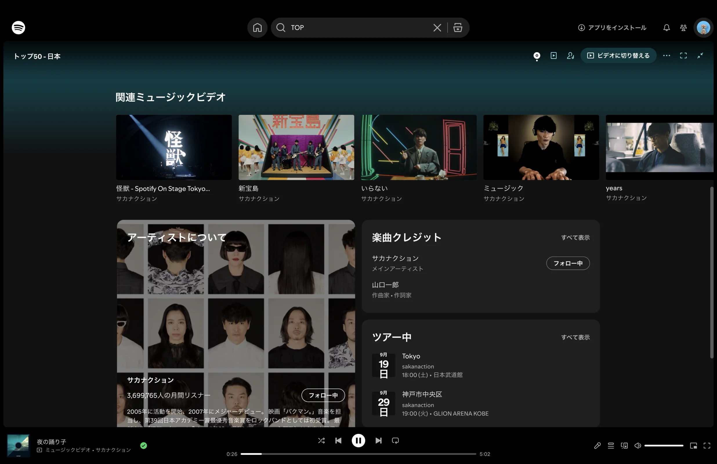Screen dimensions: 717x464
Task: Enter fullscreen from the player bar
Action: click(707, 445)
